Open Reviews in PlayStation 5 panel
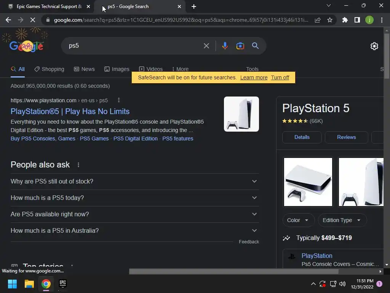Viewport: 390px width, 293px height. tap(347, 137)
